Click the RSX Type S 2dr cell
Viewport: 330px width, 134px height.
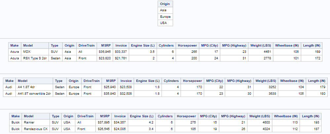35,58
